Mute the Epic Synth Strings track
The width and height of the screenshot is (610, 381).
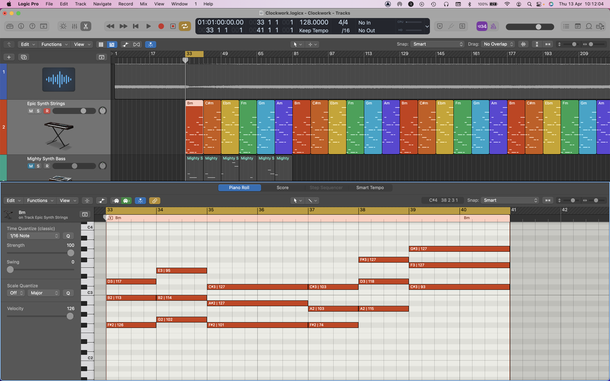(x=31, y=111)
